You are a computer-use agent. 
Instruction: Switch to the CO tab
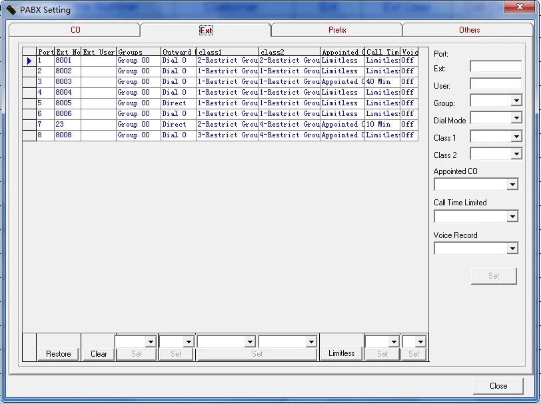click(x=75, y=30)
